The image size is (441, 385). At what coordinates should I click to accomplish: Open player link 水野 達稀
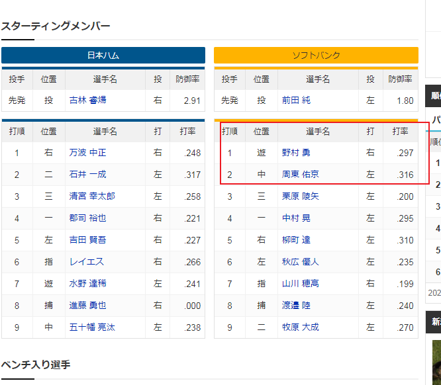click(x=88, y=284)
